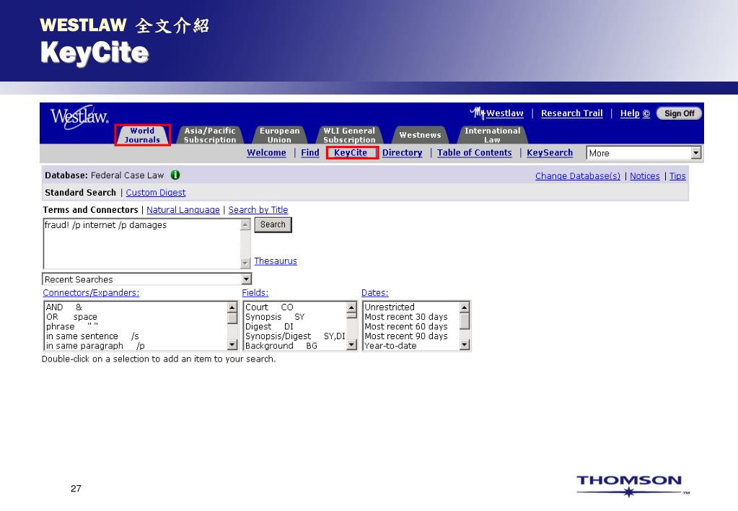Open the KeySearch link
This screenshot has width=738, height=511.
pos(550,152)
